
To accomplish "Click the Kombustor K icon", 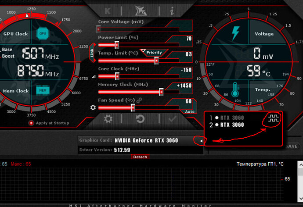I will pos(108,11).
